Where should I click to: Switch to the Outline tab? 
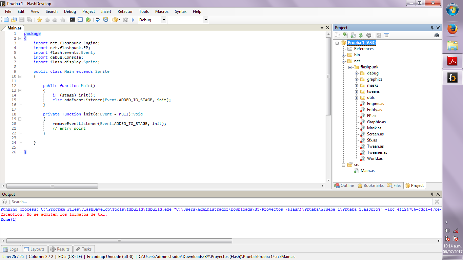(344, 186)
